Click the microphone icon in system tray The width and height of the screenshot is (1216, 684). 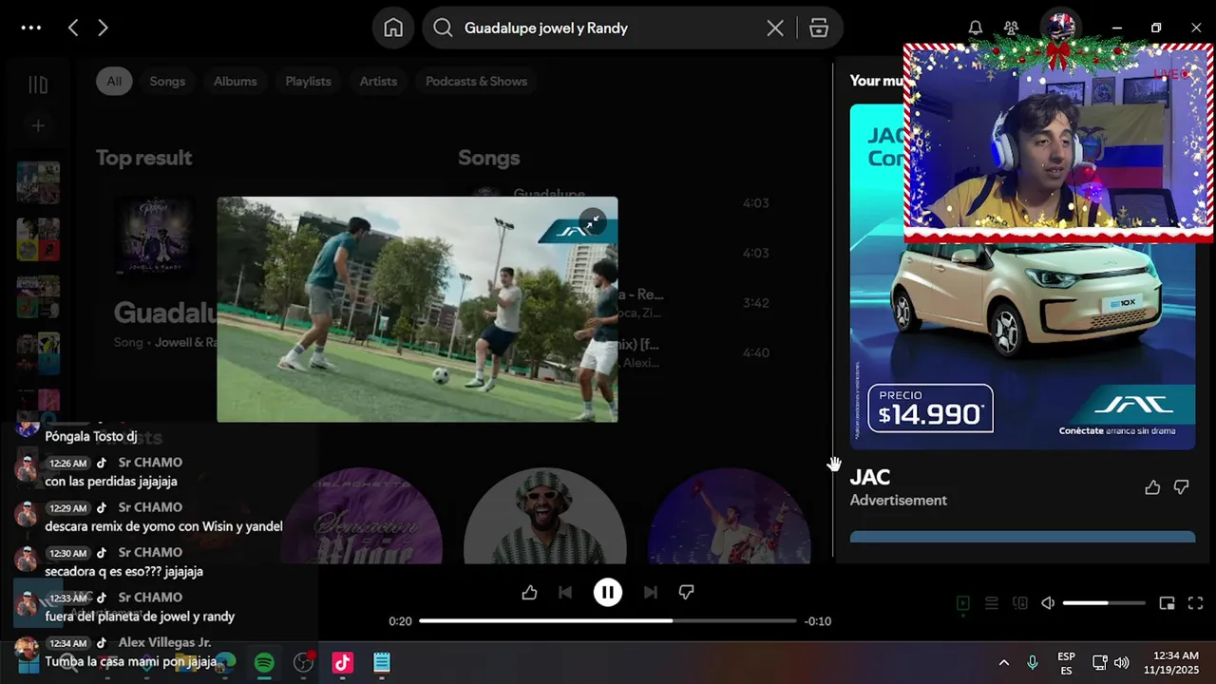[x=1033, y=662]
